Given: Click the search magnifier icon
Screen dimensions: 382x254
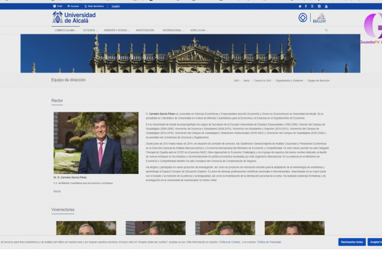Looking at the screenshot, I should [x=326, y=30].
